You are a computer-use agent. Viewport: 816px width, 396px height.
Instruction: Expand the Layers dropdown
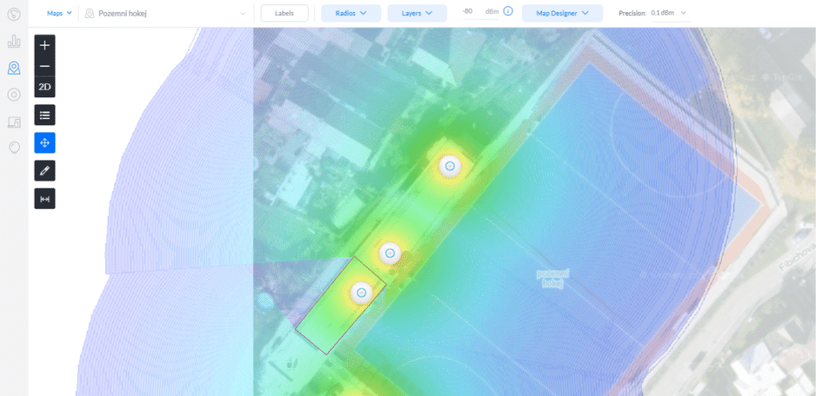pyautogui.click(x=417, y=13)
